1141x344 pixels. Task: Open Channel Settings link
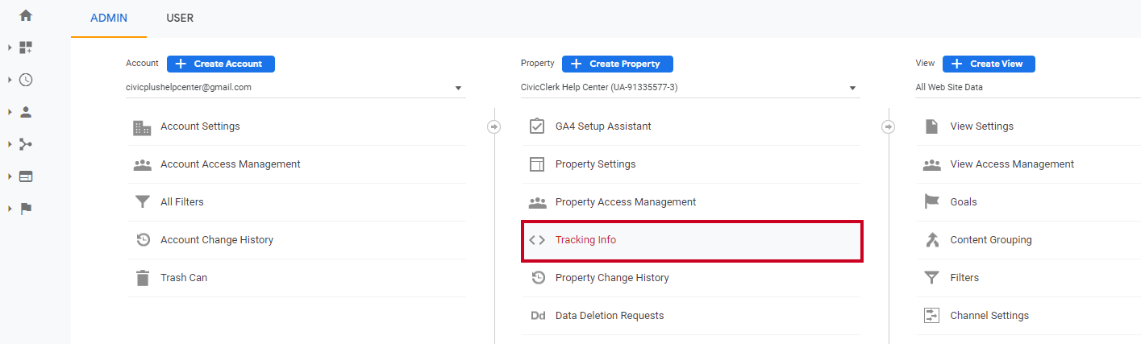989,316
